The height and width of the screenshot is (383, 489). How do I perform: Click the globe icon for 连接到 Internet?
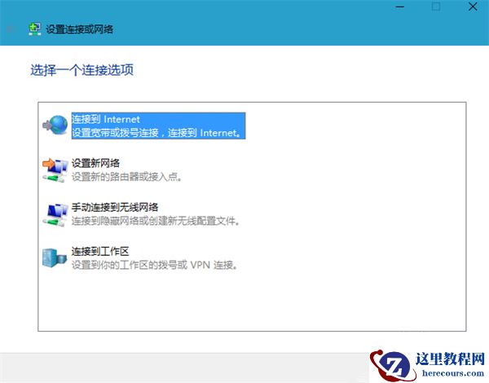click(x=55, y=125)
